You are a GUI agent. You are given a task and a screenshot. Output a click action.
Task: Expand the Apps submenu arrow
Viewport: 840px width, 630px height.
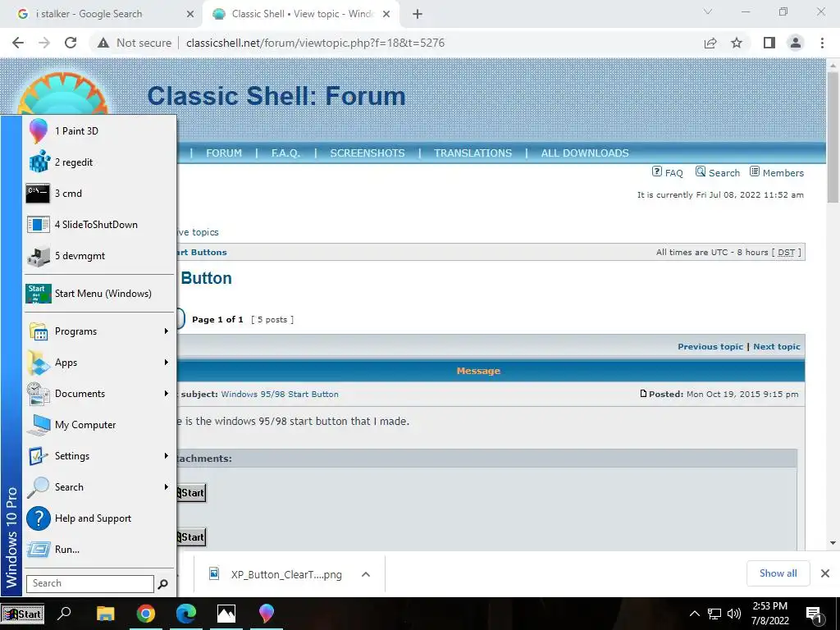click(167, 363)
